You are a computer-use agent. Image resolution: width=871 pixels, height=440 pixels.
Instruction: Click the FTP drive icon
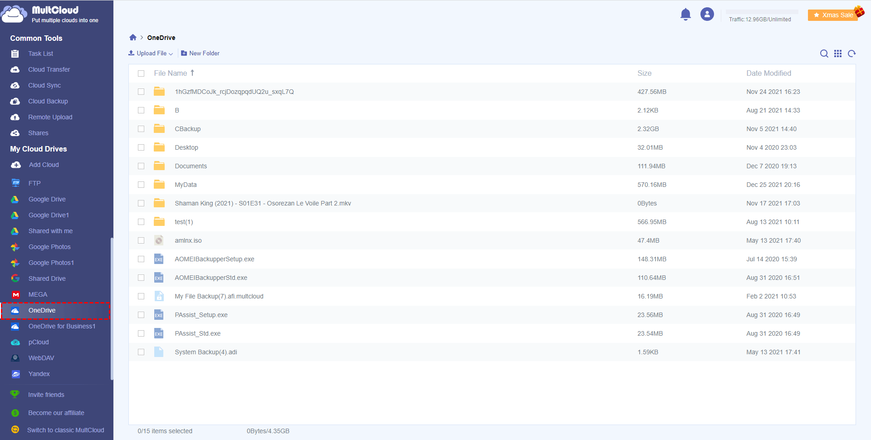pyautogui.click(x=16, y=183)
